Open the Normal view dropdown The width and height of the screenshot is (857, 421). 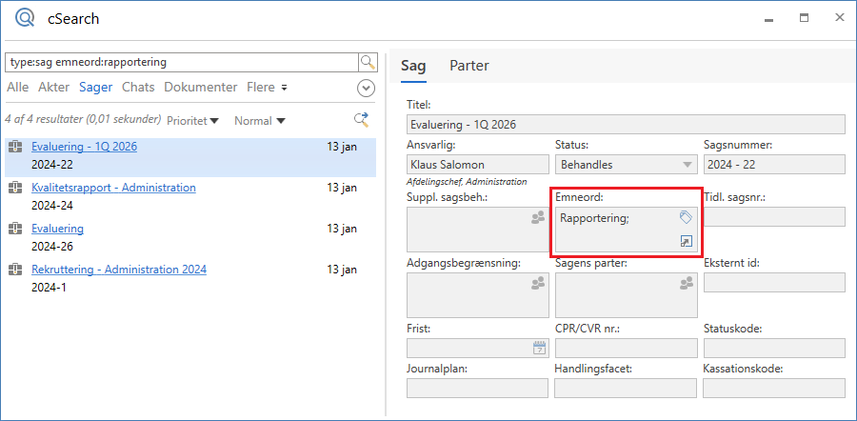(259, 120)
